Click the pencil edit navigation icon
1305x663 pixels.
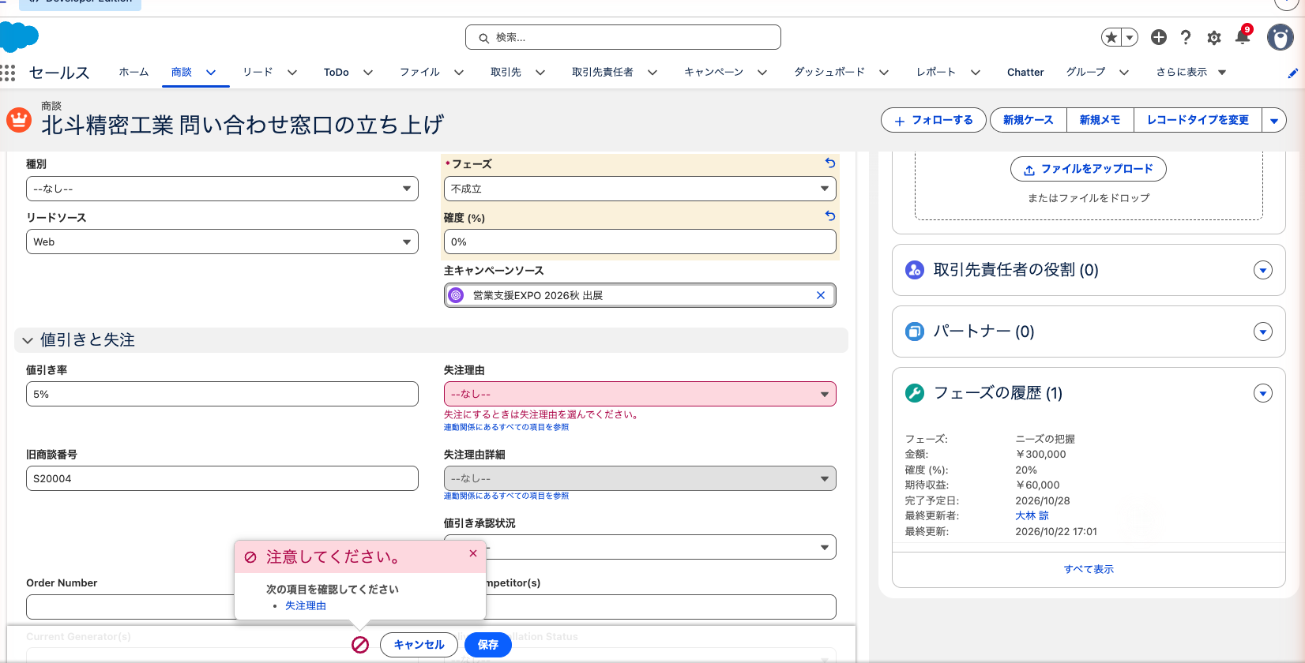point(1292,73)
